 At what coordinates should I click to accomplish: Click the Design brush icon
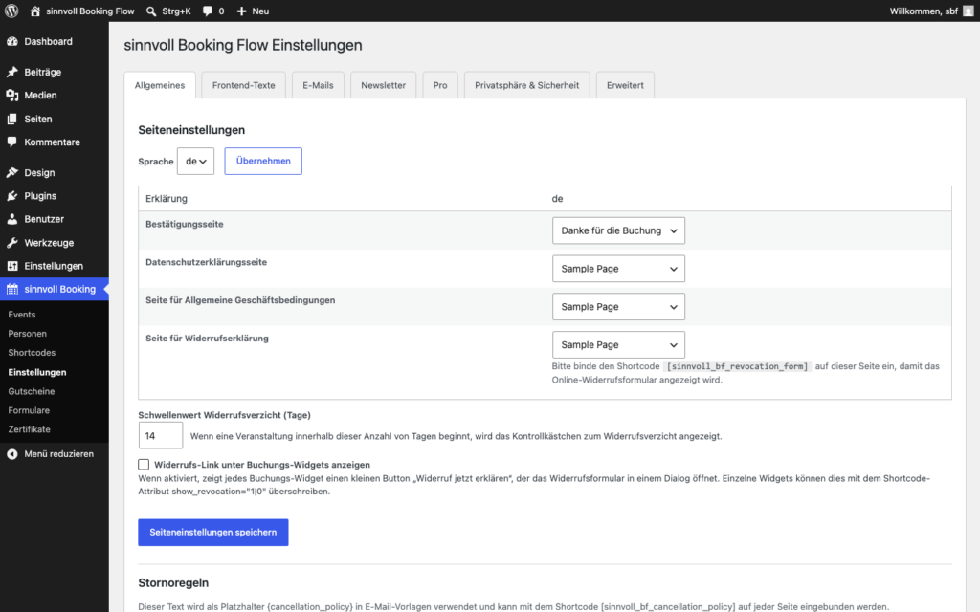coord(11,172)
